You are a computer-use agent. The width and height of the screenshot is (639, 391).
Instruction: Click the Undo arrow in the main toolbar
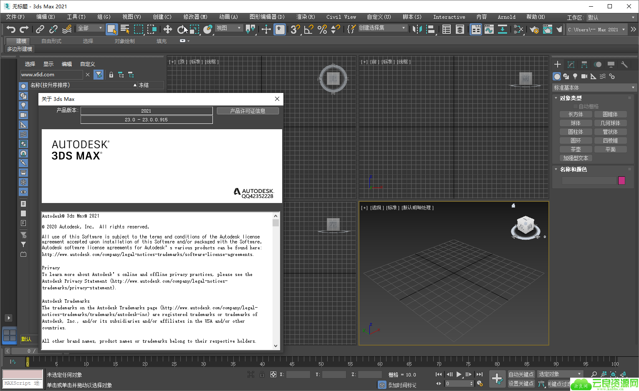pyautogui.click(x=11, y=29)
